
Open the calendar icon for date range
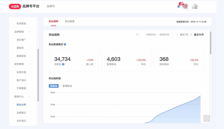coord(137,34)
